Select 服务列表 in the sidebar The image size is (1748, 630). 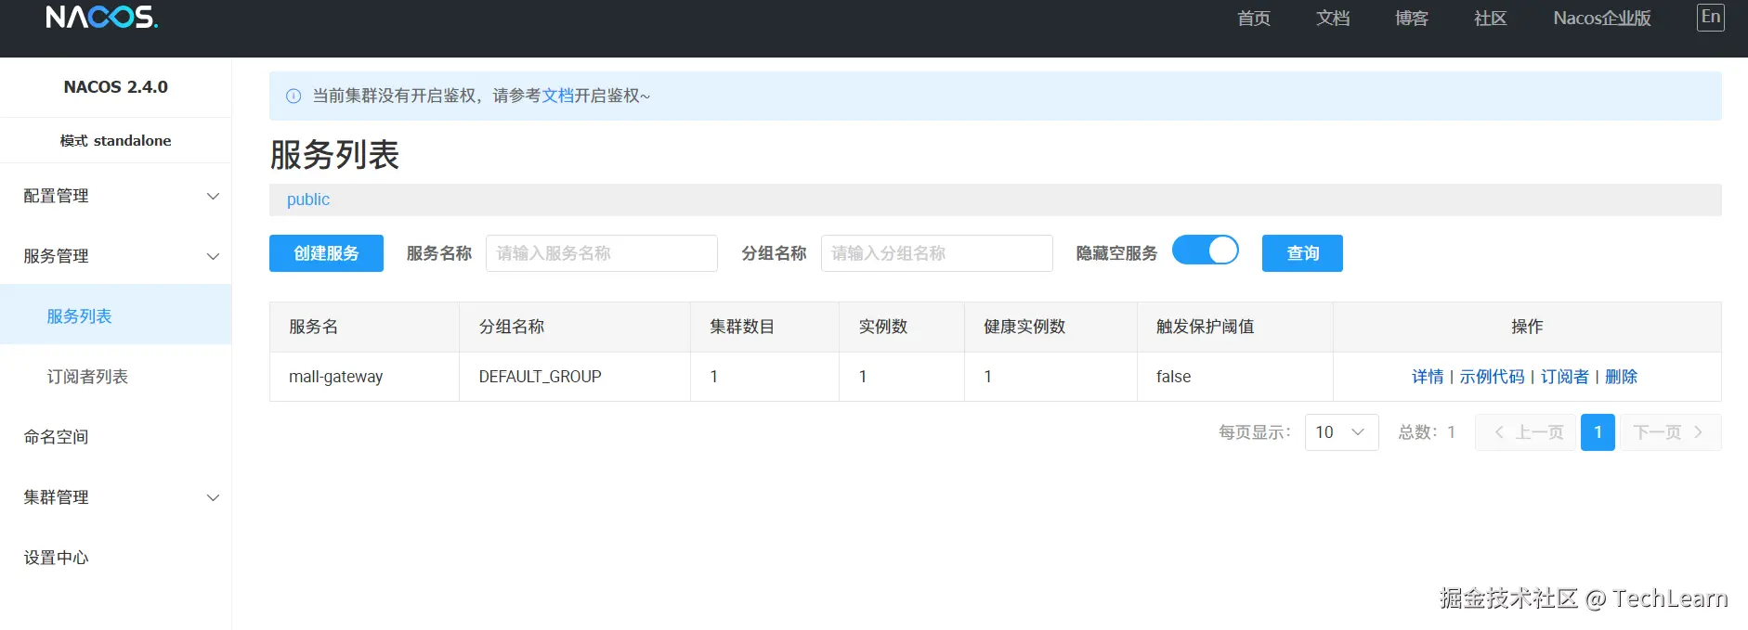click(x=115, y=316)
